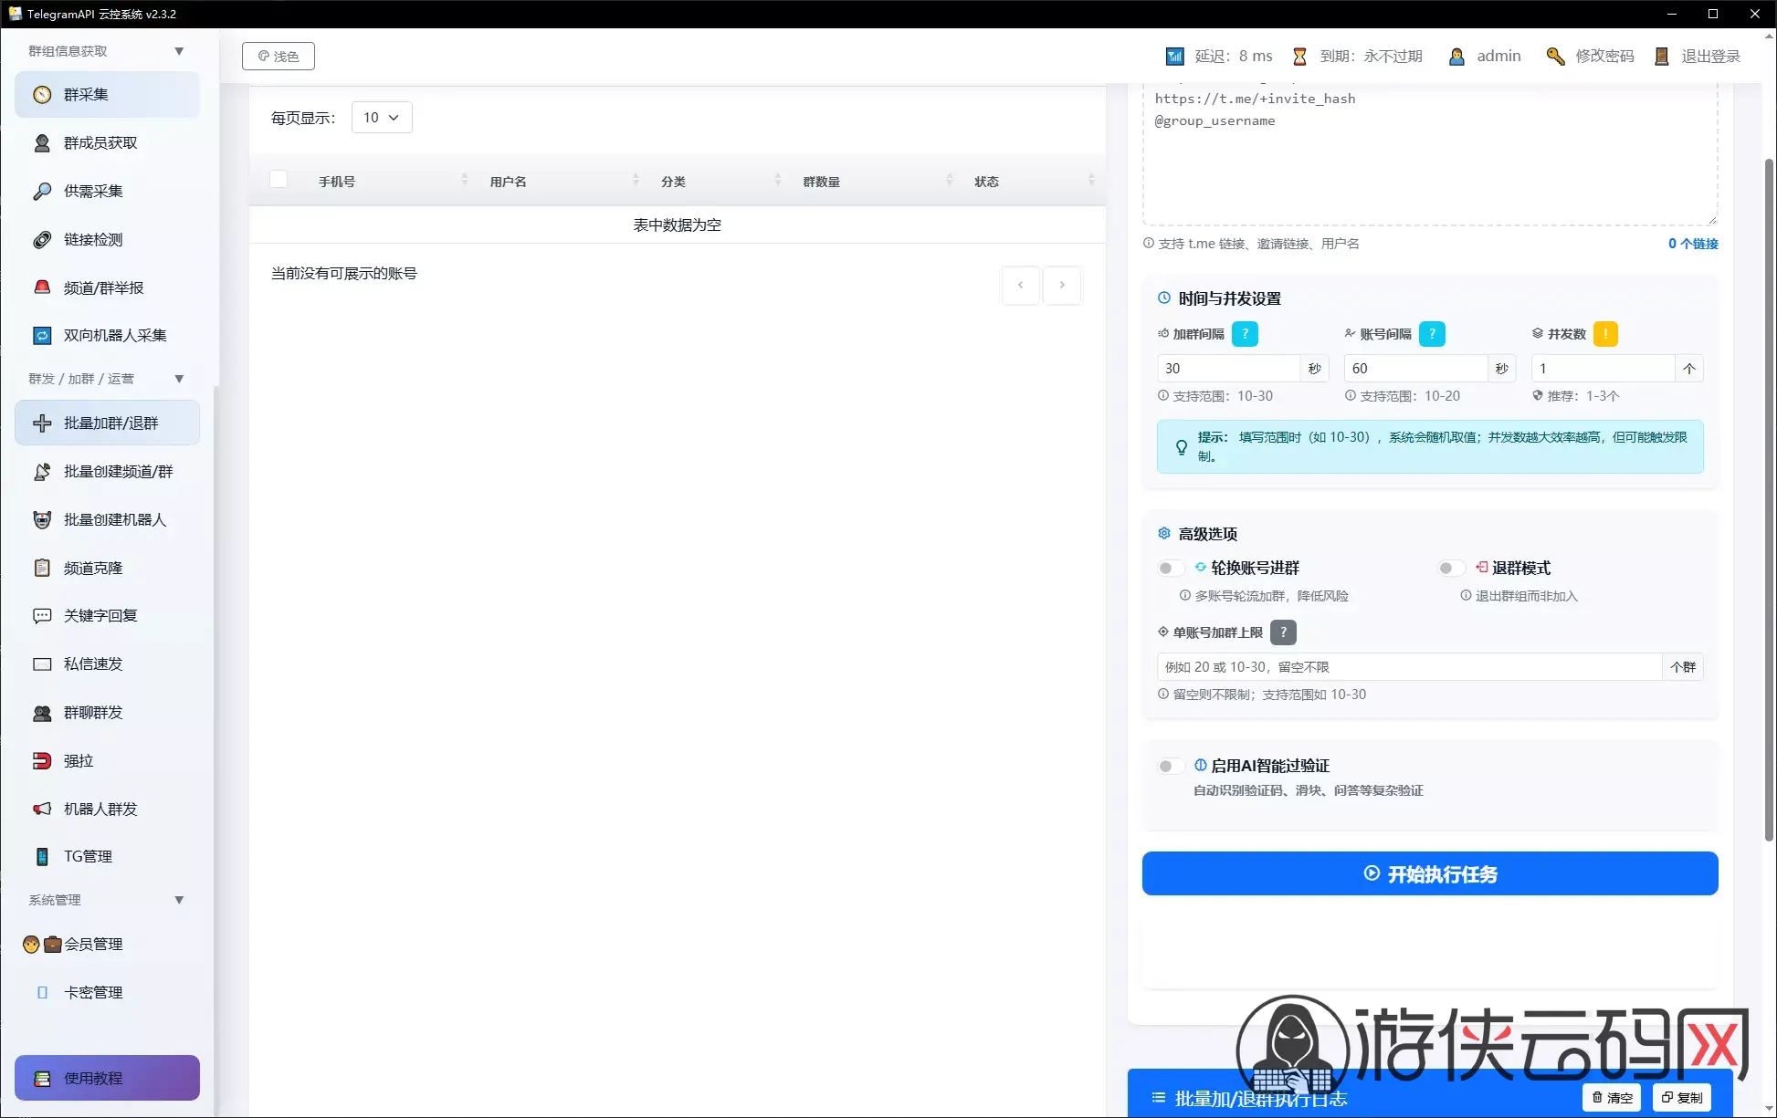Viewport: 1777px width, 1118px height.
Task: Click the 到期 hourglass icon
Action: pos(1299,57)
